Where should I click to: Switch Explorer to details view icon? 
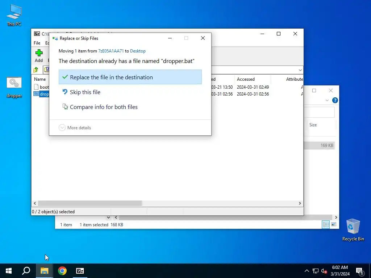[326, 224]
